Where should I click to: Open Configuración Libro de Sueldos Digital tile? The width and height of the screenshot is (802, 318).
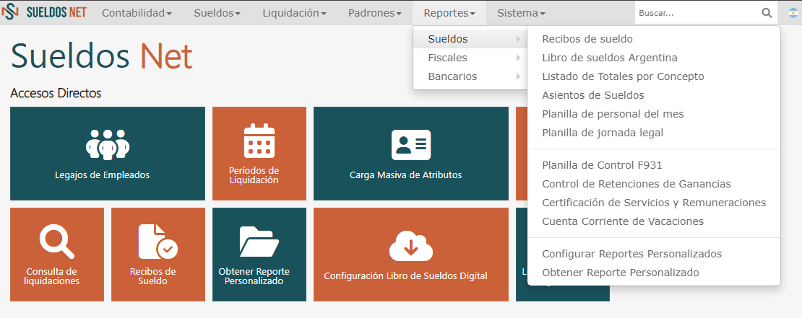(411, 255)
